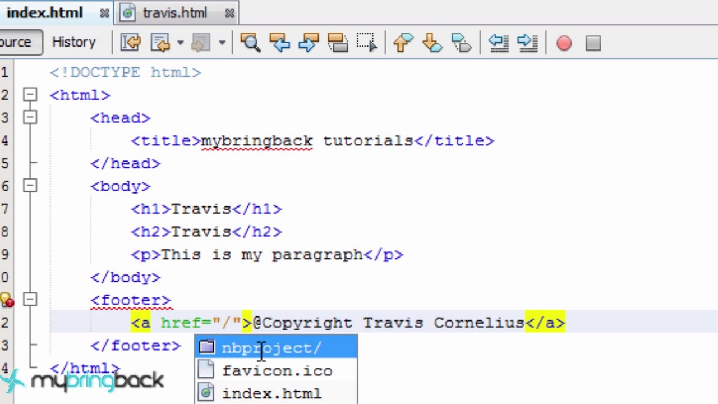Select favicon.ico from autocomplete list
This screenshot has width=718, height=404.
point(276,370)
